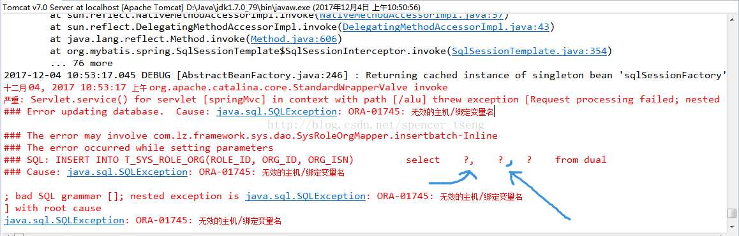Click the '] with root cause' line
The height and width of the screenshot is (236, 739).
52,208
